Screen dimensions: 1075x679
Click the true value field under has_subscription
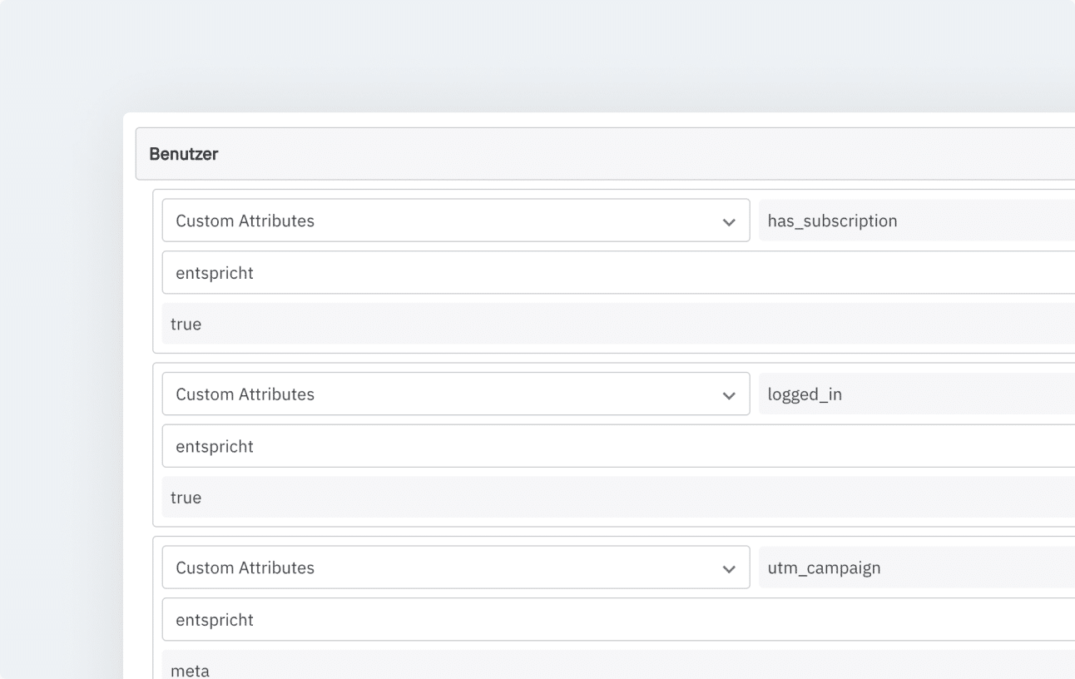pos(616,324)
